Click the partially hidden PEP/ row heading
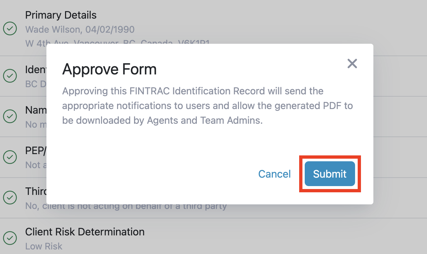Viewport: 427px width, 254px height. click(36, 151)
